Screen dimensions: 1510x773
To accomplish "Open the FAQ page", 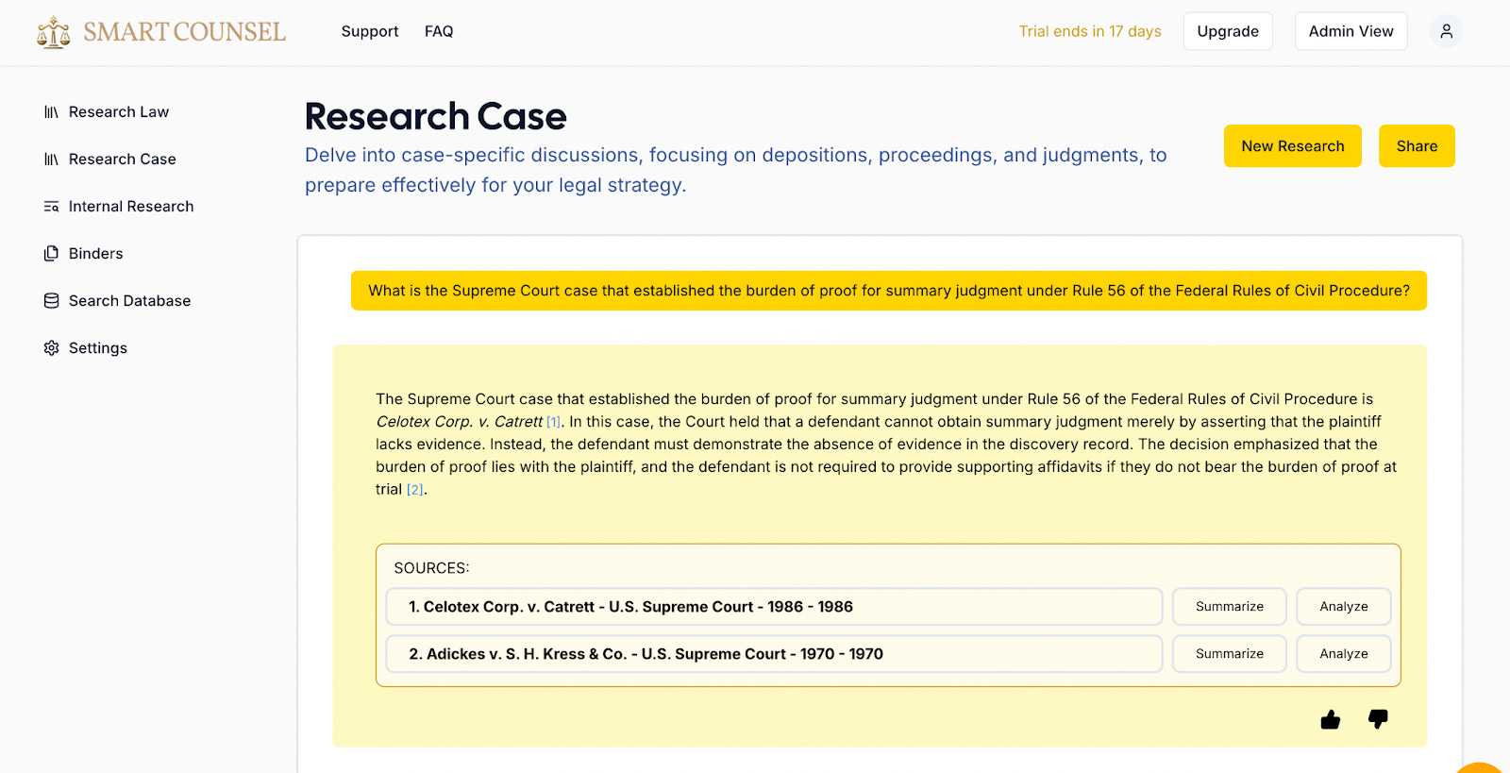I will 439,31.
